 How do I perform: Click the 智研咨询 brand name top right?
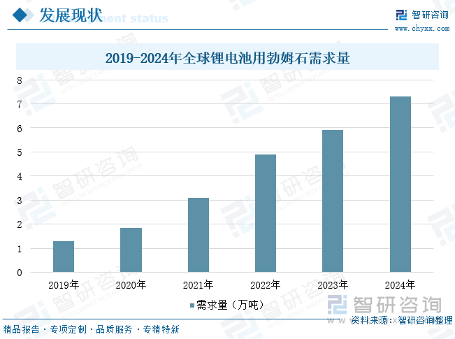[x=430, y=15]
